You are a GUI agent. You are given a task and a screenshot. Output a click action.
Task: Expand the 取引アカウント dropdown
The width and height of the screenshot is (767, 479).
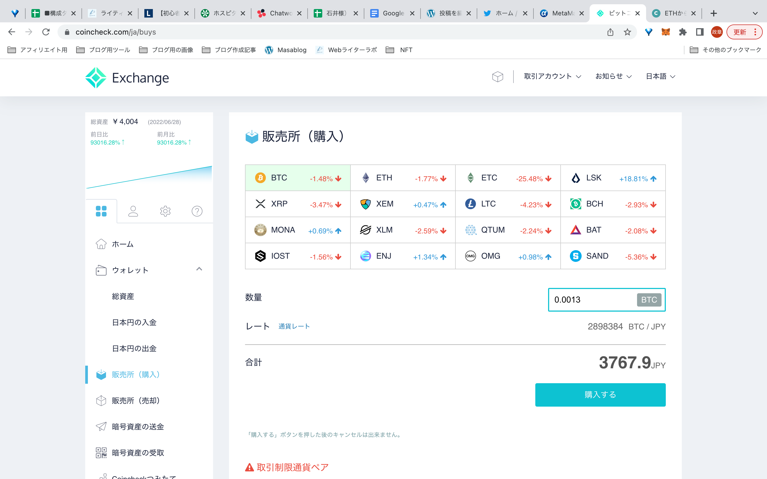pyautogui.click(x=552, y=76)
